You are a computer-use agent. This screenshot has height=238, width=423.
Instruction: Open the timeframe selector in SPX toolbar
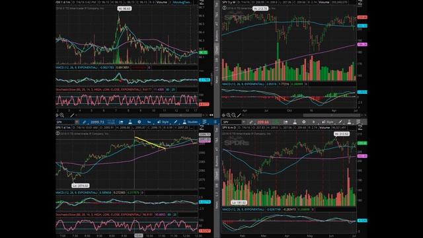(x=149, y=122)
